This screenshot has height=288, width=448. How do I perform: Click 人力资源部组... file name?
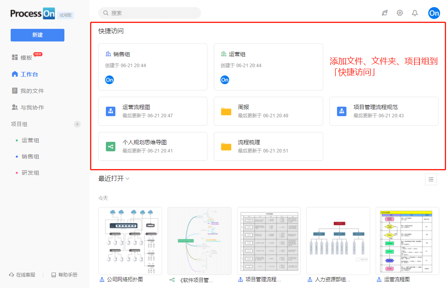tap(332, 279)
